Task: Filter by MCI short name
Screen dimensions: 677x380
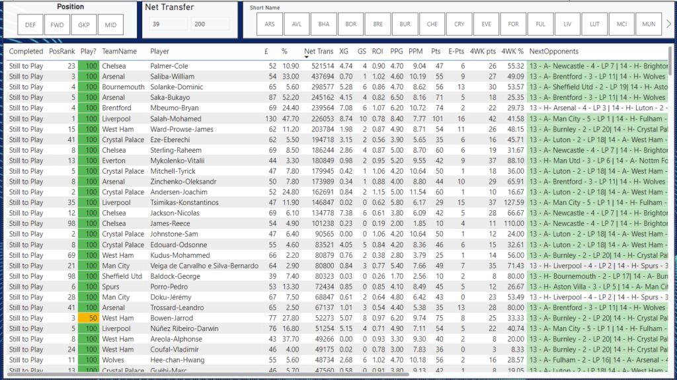Action: 621,24
